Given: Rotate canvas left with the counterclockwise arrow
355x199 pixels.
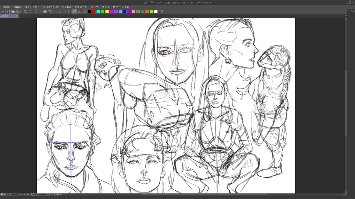Looking at the screenshot, I should [x=50, y=195].
